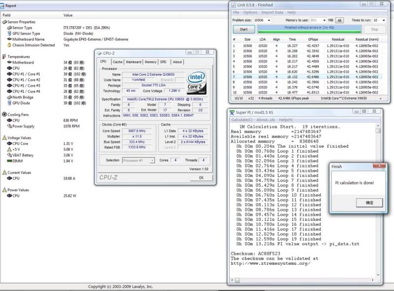This screenshot has height=291, width=394.
Task: Click the All memory button in LinX
Action: click(x=339, y=20)
